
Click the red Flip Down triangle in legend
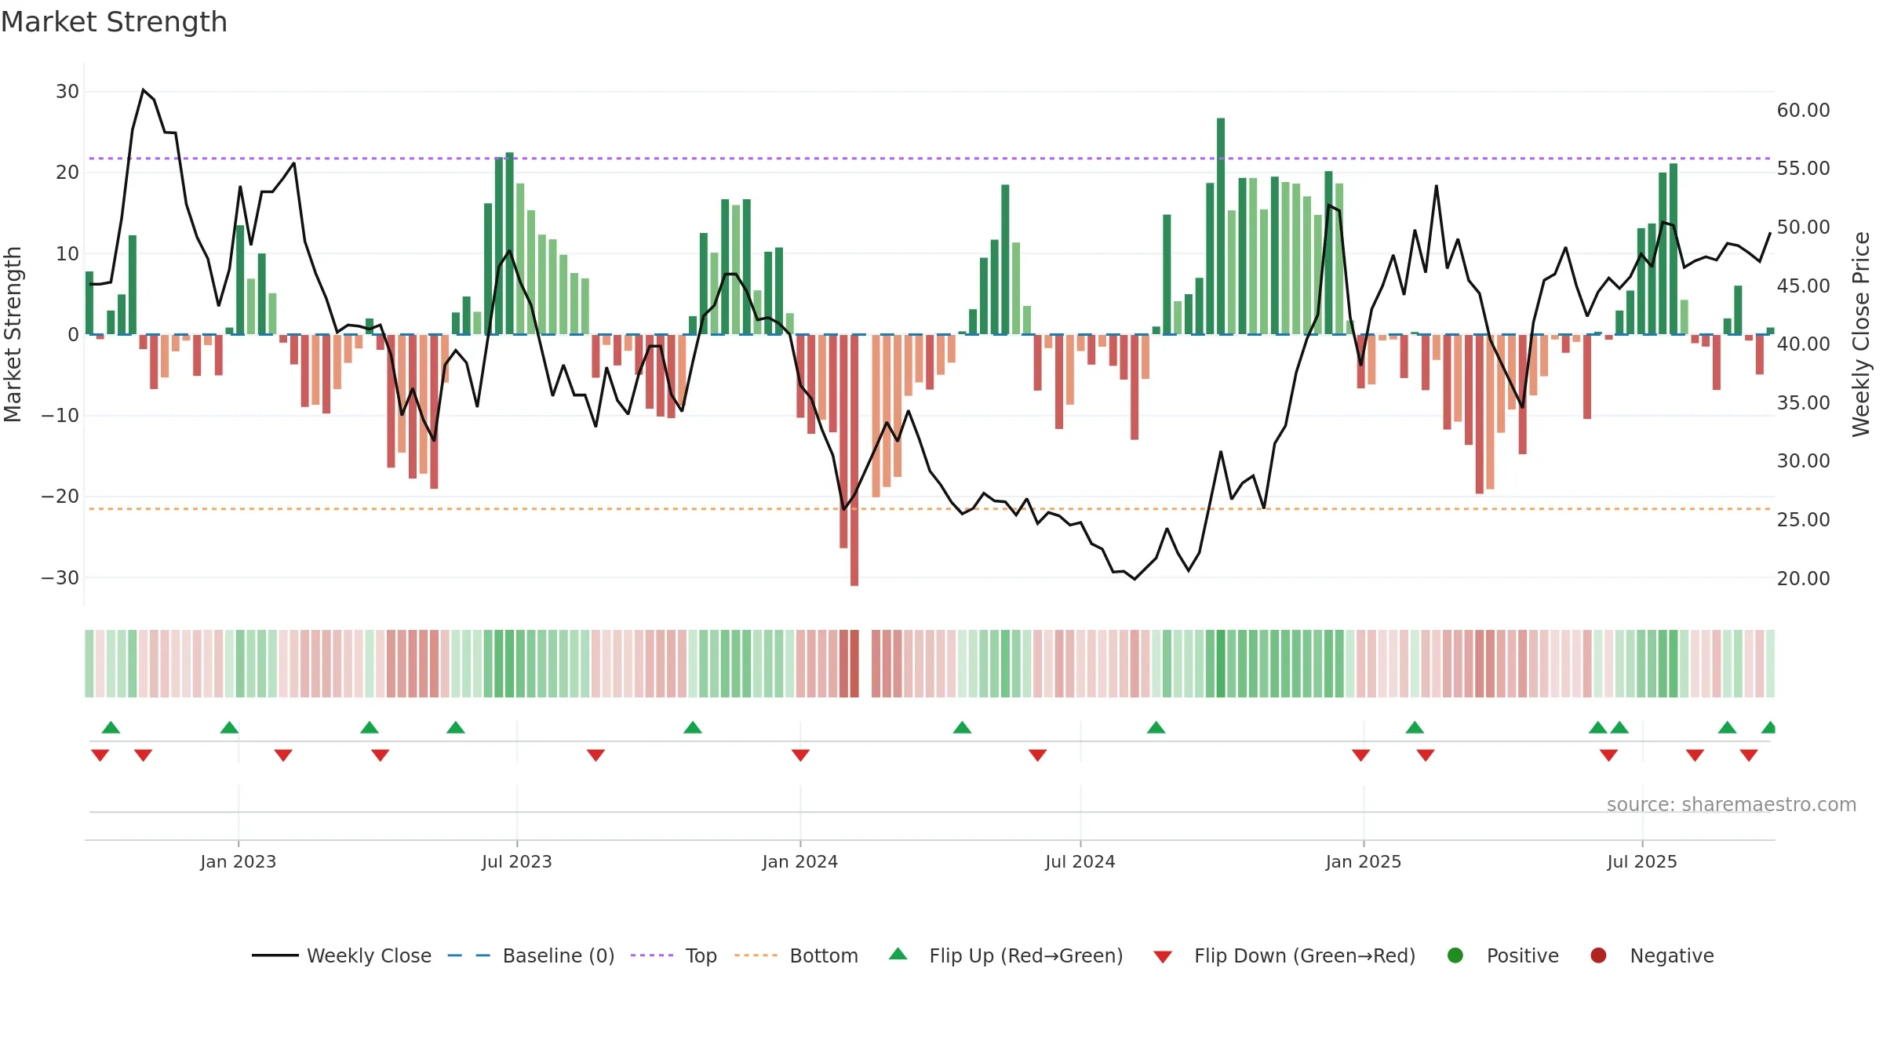tap(1163, 957)
